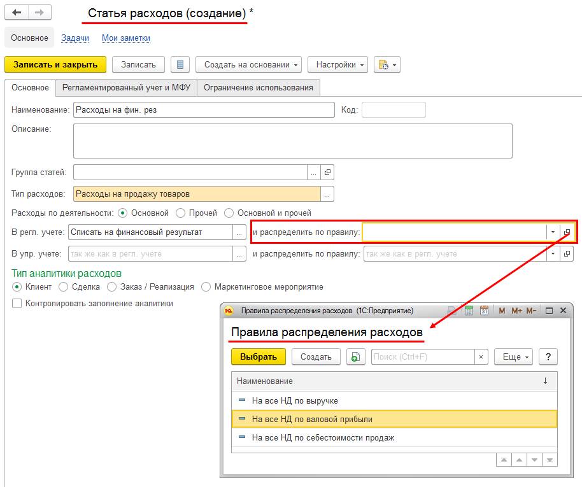Click ellipsis button of Тип расходов field

pyautogui.click(x=327, y=194)
